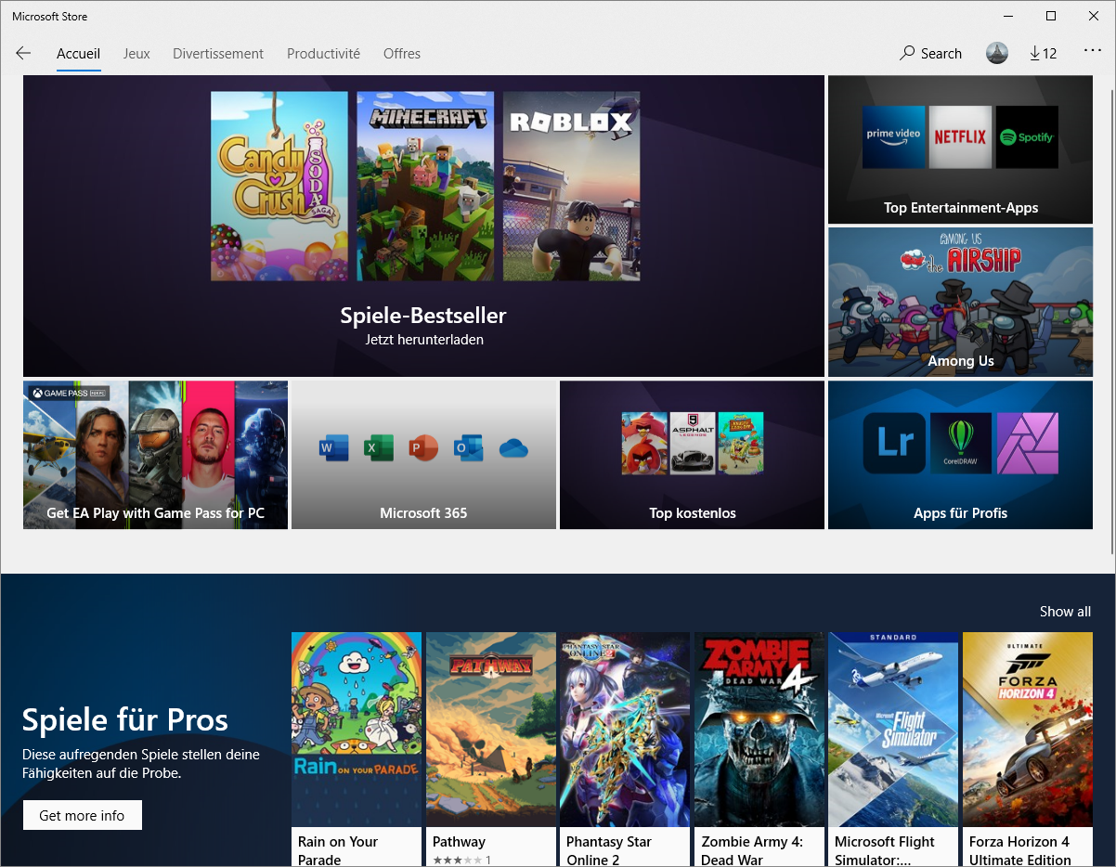Click the Lightroom Lr icon

tap(894, 444)
